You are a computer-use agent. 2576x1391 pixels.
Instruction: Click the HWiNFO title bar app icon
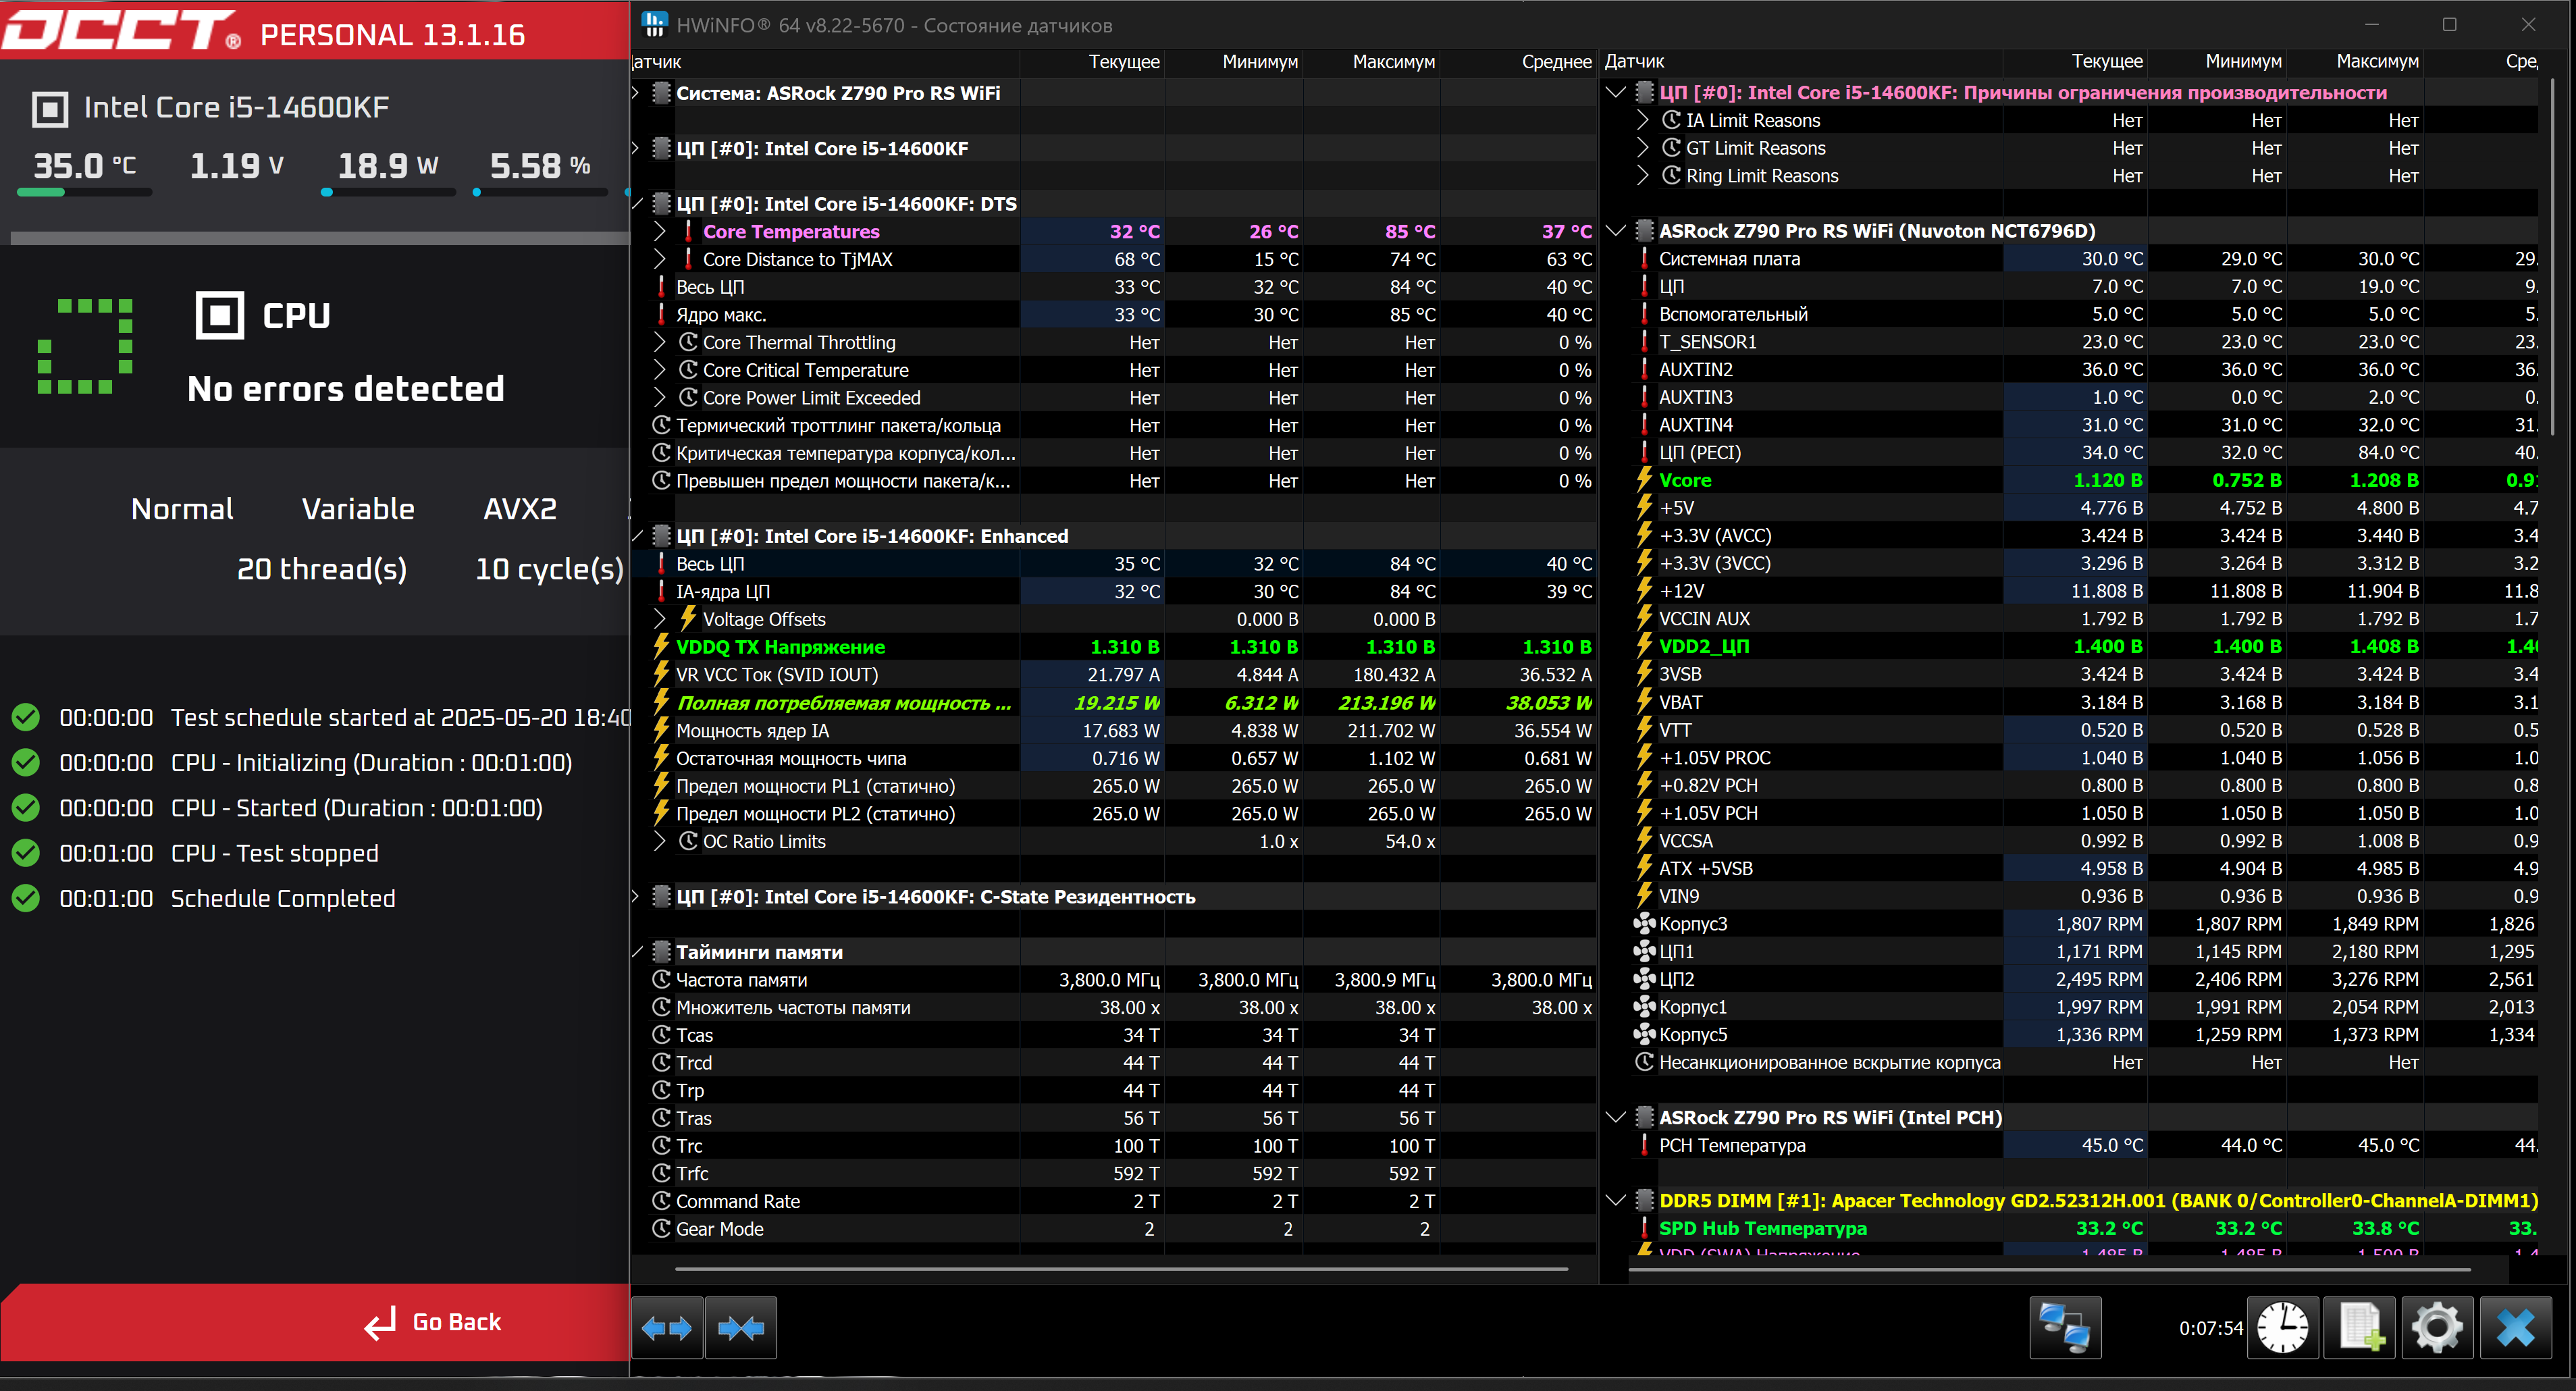point(654,24)
